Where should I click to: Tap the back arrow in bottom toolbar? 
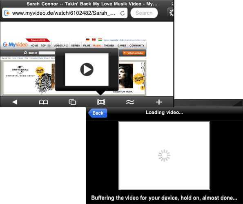pos(15,102)
